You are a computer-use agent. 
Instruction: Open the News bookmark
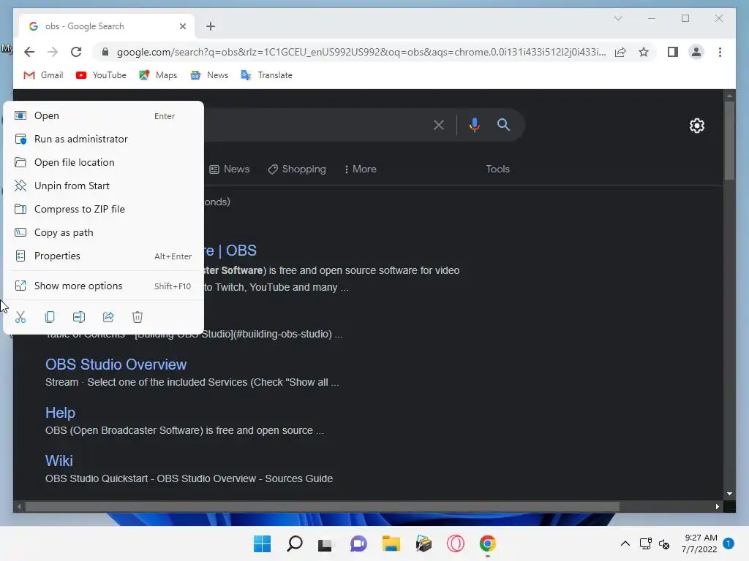click(209, 75)
